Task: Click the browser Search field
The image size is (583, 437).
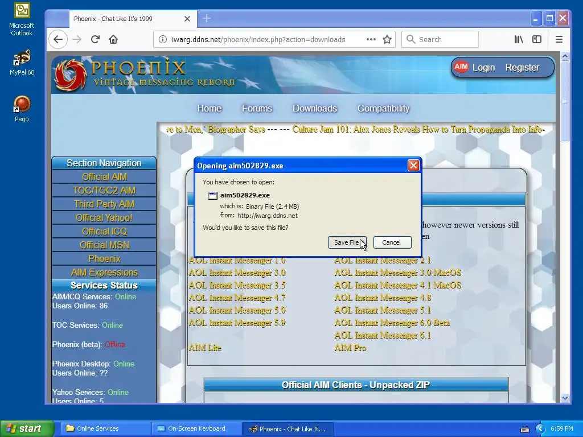Action: 440,39
